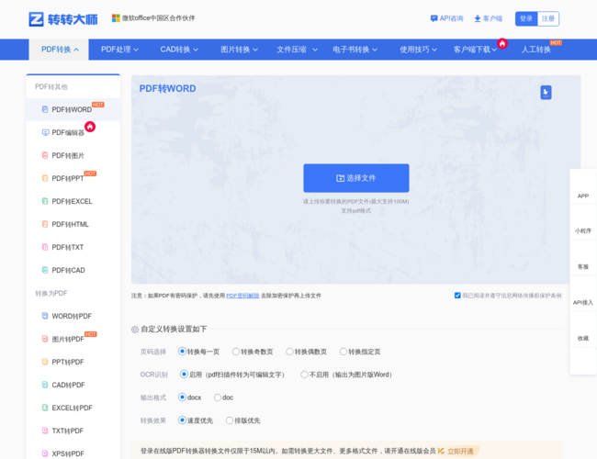This screenshot has height=459, width=597.
Task: Click the 登录 login button
Action: [x=525, y=18]
